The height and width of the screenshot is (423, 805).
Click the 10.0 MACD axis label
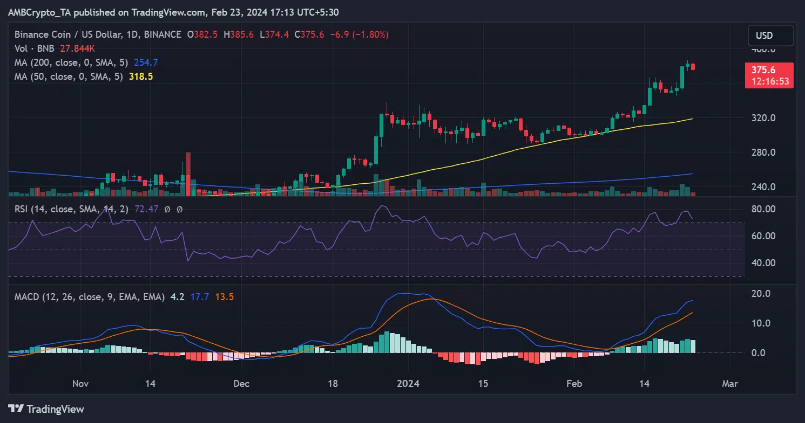click(760, 323)
